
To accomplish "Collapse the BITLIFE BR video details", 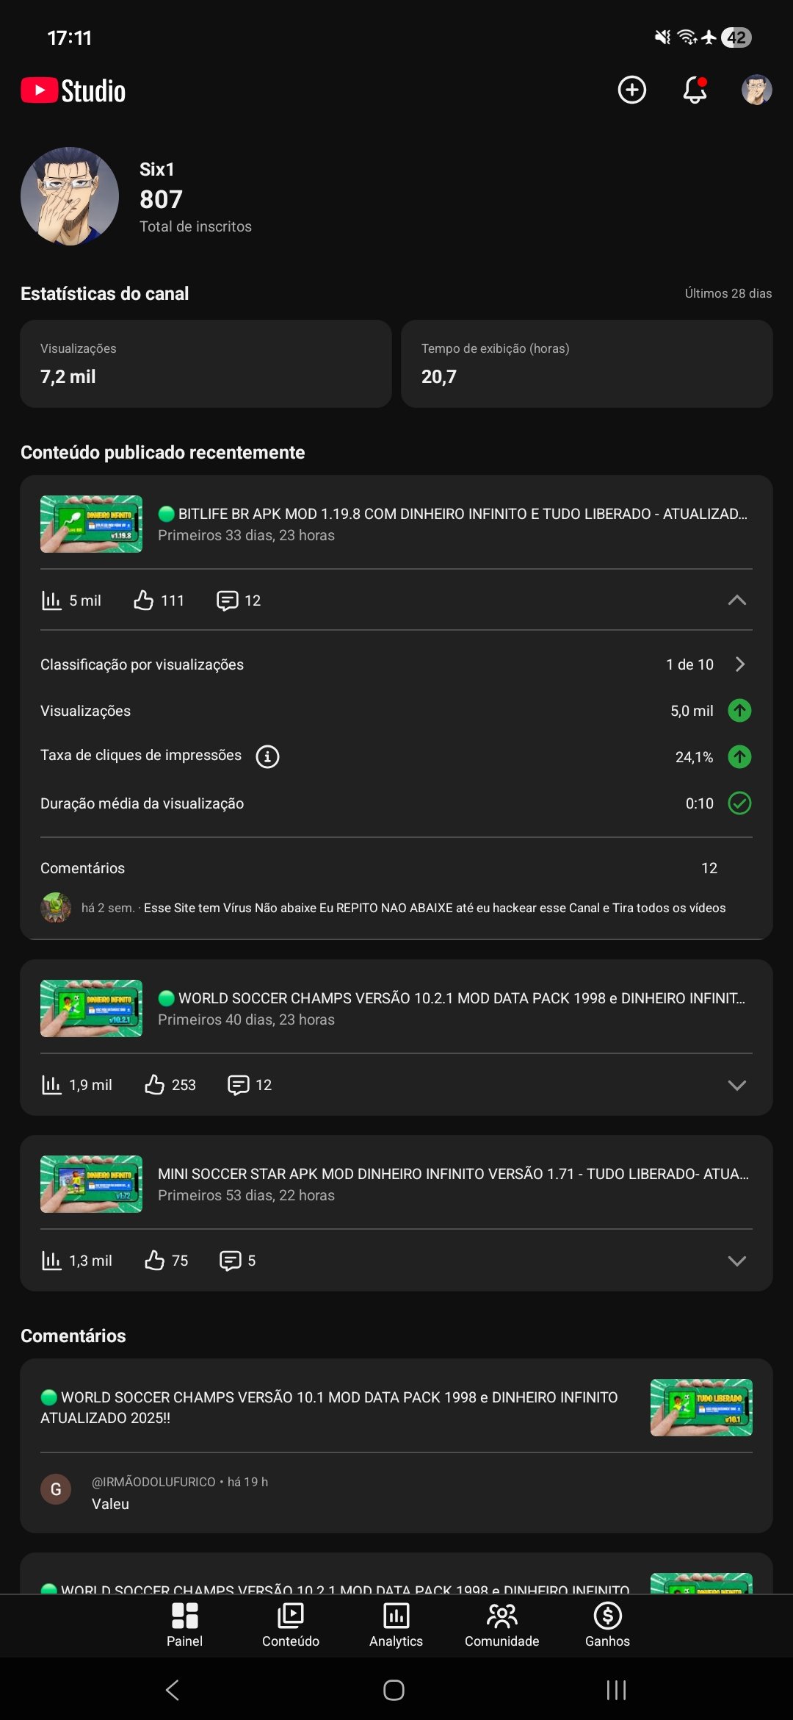I will coord(736,601).
